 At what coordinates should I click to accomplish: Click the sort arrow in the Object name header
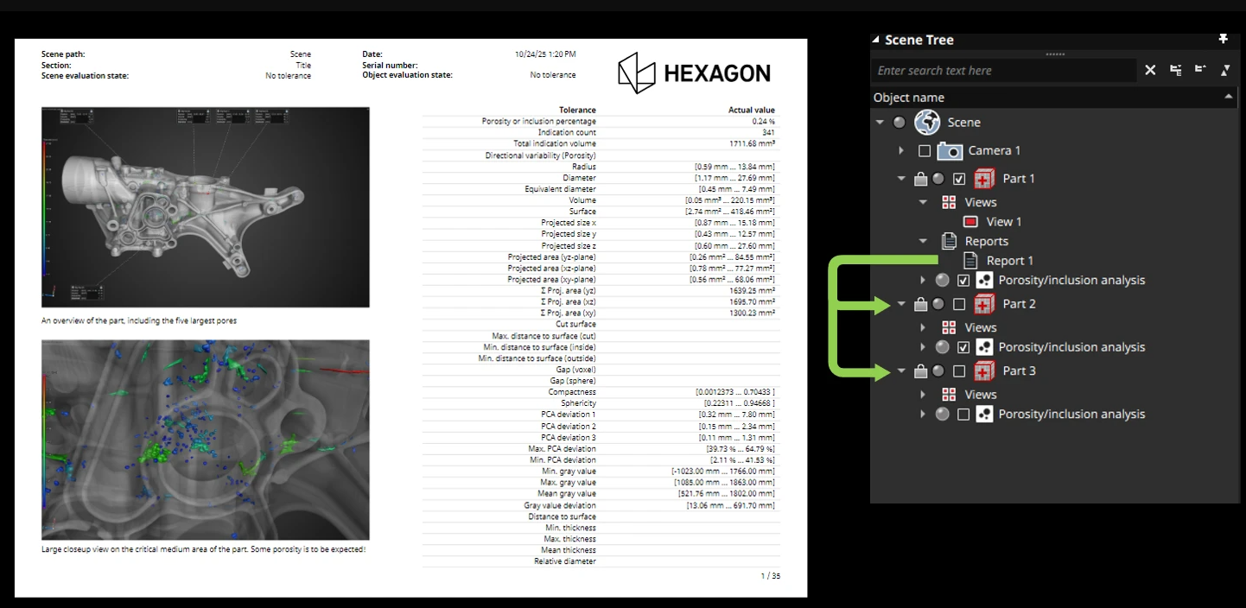(1229, 96)
